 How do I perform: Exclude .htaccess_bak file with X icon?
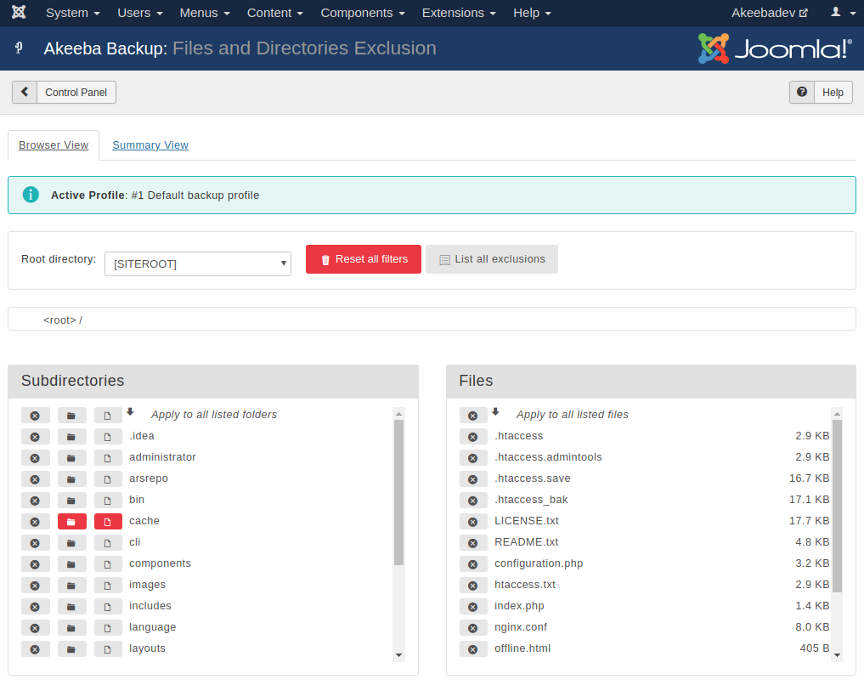coord(473,501)
